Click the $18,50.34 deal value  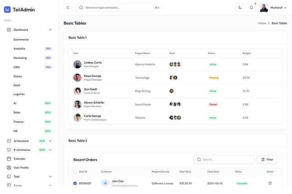pos(186,183)
